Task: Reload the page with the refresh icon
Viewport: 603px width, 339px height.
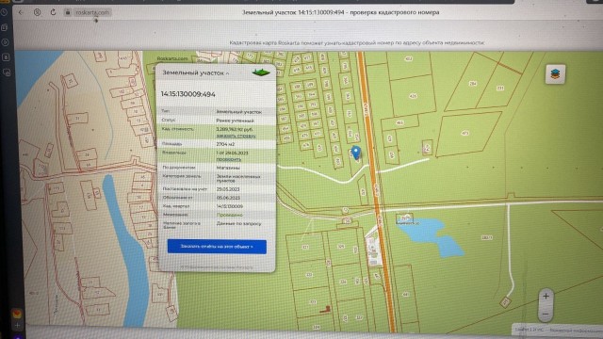Action: (53, 12)
